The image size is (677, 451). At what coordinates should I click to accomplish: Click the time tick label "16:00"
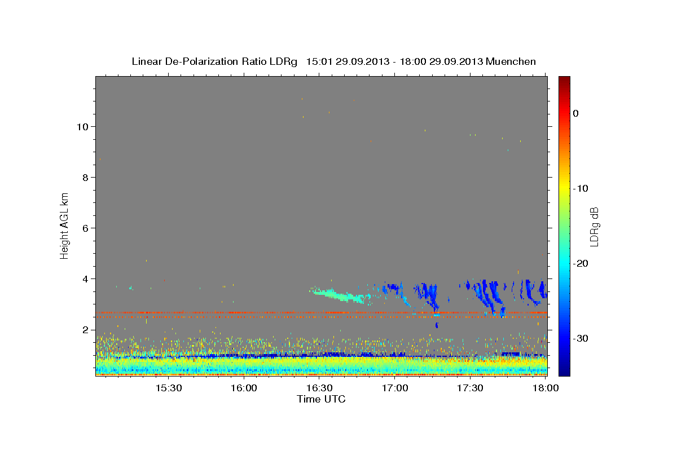click(x=244, y=388)
